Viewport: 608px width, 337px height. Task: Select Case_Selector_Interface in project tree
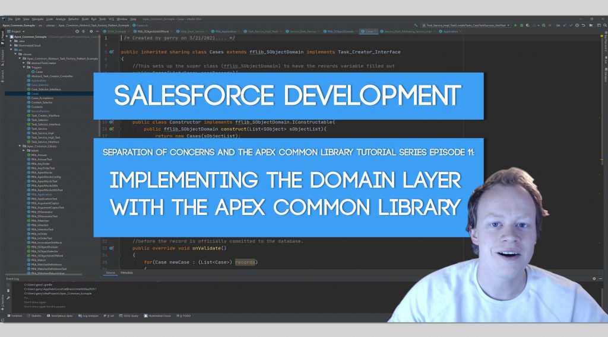(46, 89)
